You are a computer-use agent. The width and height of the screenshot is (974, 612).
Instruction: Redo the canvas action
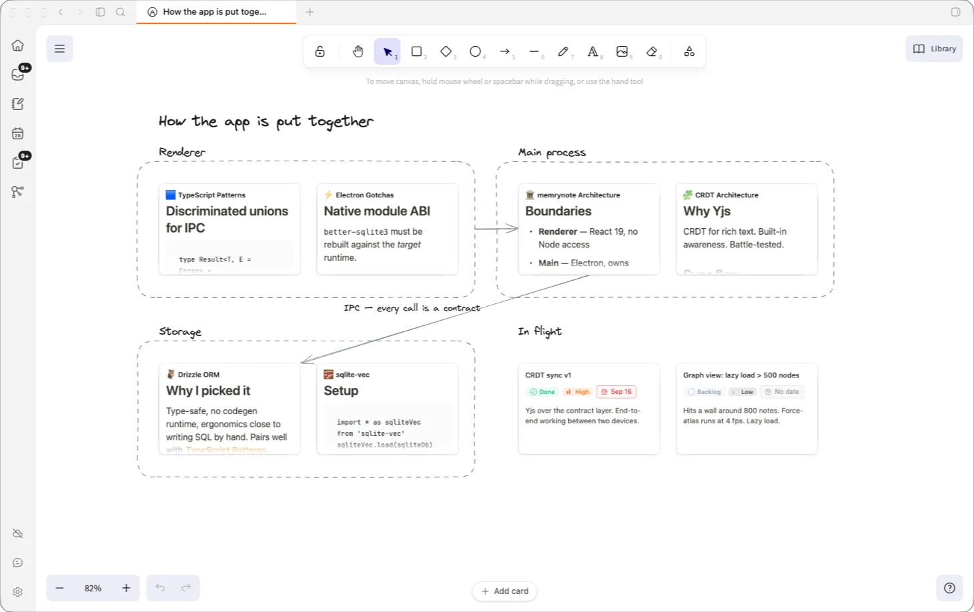[x=186, y=588]
